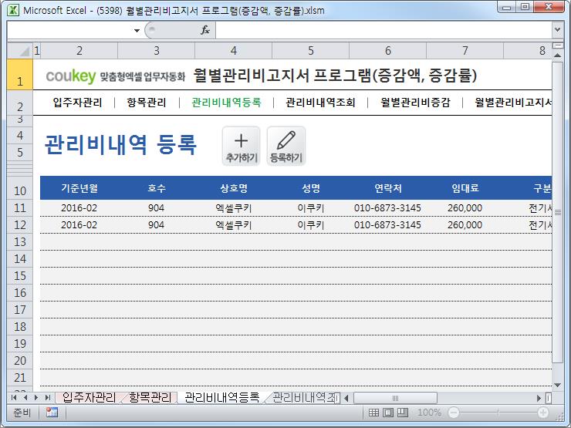The image size is (571, 428).
Task: Switch to Page Layout view icon
Action: coord(388,413)
